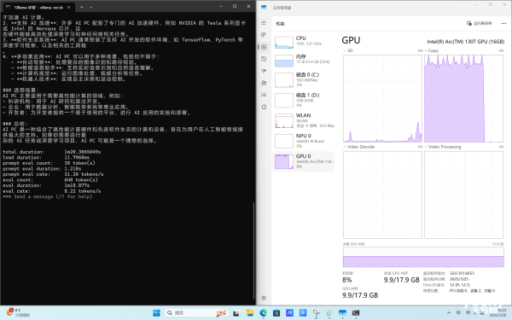512x320 pixels.
Task: Open the terminal new-tab profile dropdown
Action: click(x=90, y=7)
